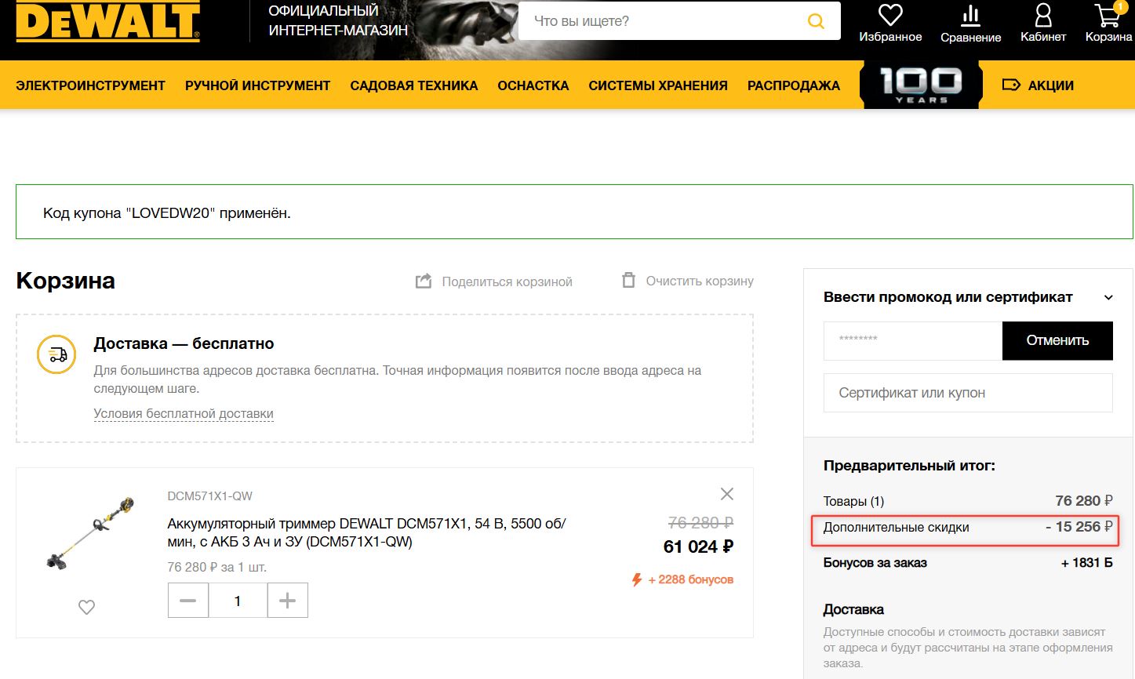Click Поделиться корзиной share link
Image resolution: width=1135 pixels, height=679 pixels.
[x=494, y=281]
